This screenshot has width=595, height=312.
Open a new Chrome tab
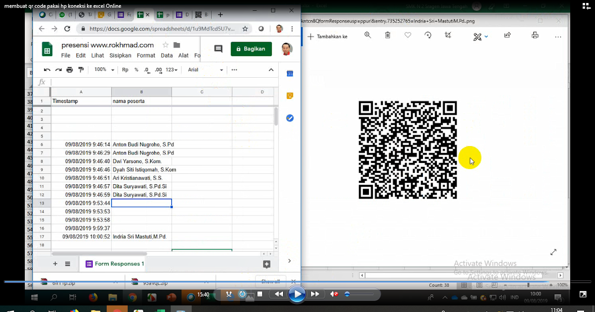click(221, 15)
